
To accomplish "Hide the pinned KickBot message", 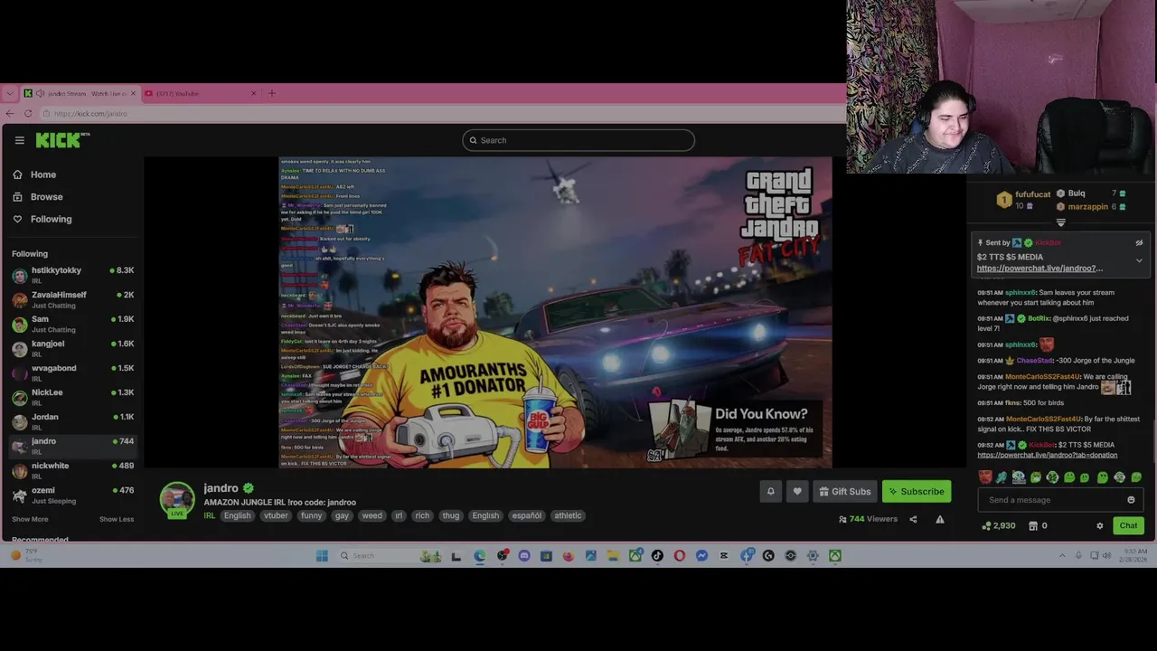I will (1139, 242).
